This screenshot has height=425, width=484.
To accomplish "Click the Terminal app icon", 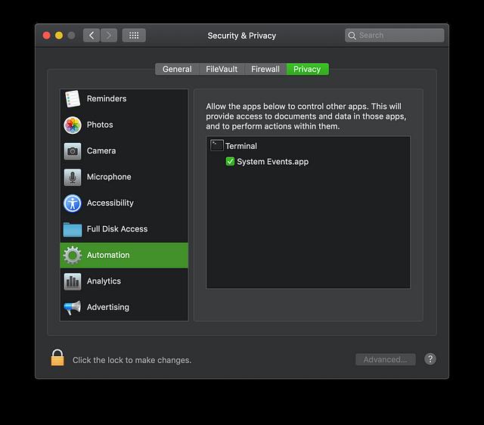I will [x=217, y=145].
